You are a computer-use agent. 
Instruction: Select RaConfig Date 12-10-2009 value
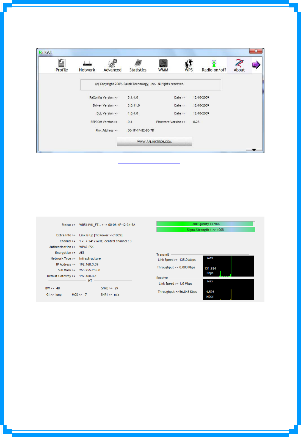(201, 98)
